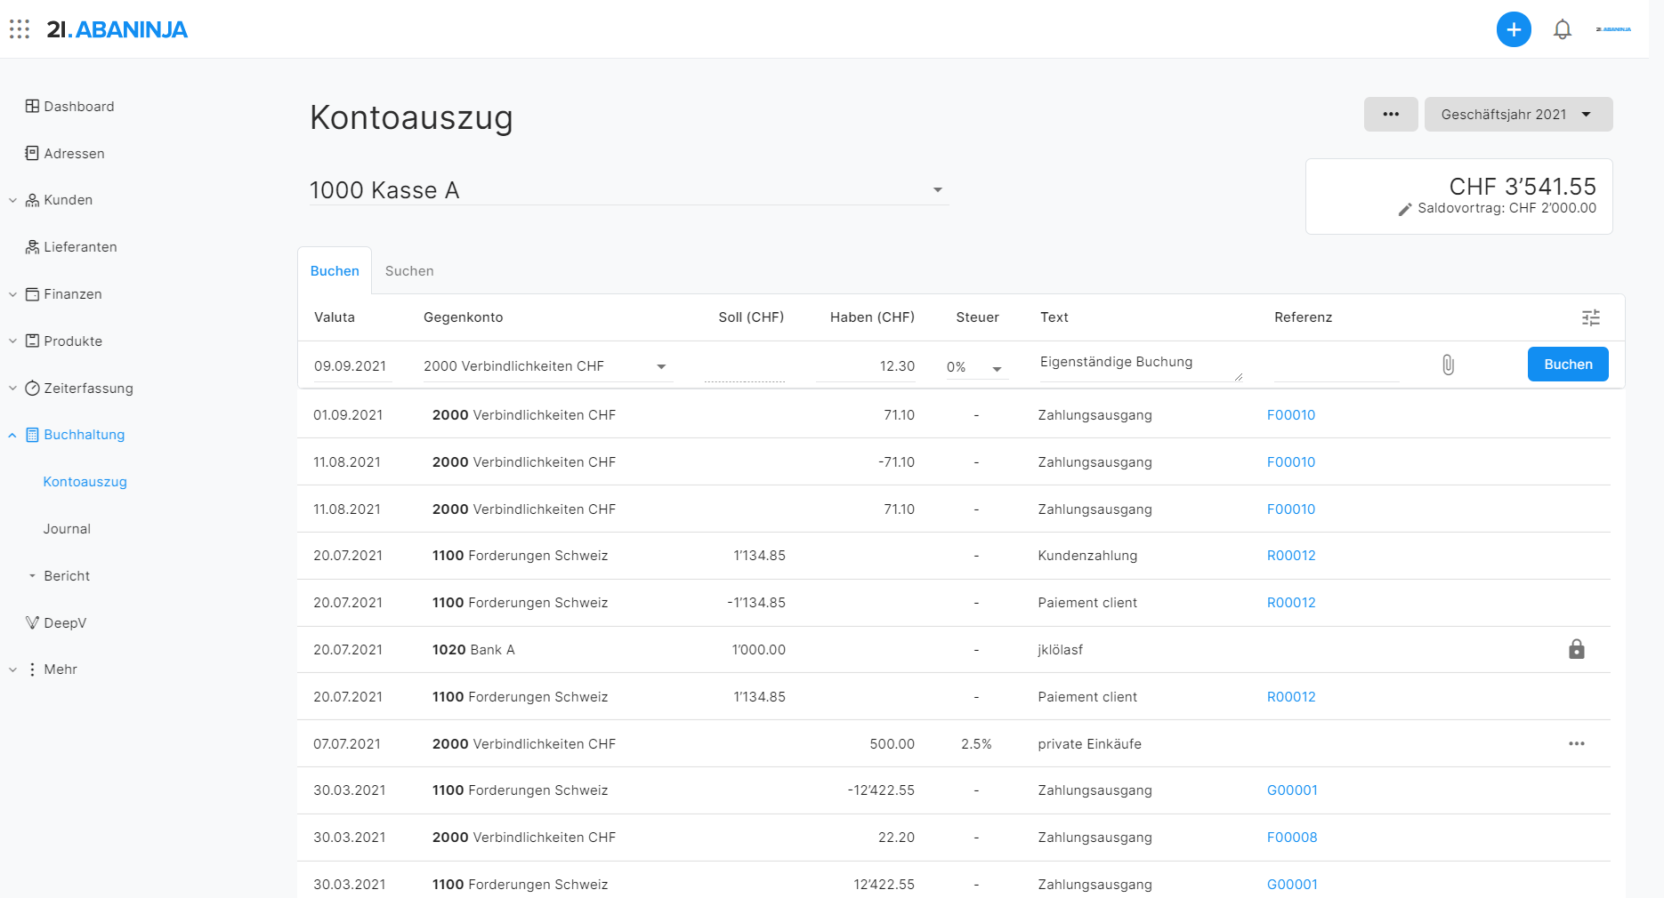1664x898 pixels.
Task: Open the Dashboard from sidebar
Action: (78, 107)
